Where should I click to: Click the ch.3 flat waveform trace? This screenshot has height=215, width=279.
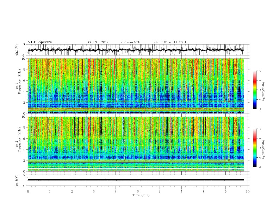click(x=136, y=180)
